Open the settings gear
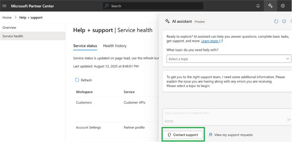This screenshot has height=142, width=292. pos(283,6)
